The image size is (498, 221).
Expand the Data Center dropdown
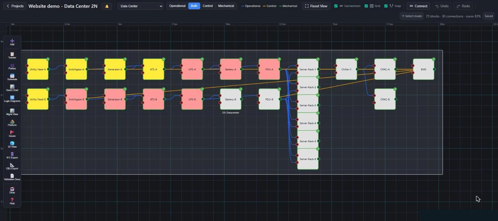coord(140,6)
